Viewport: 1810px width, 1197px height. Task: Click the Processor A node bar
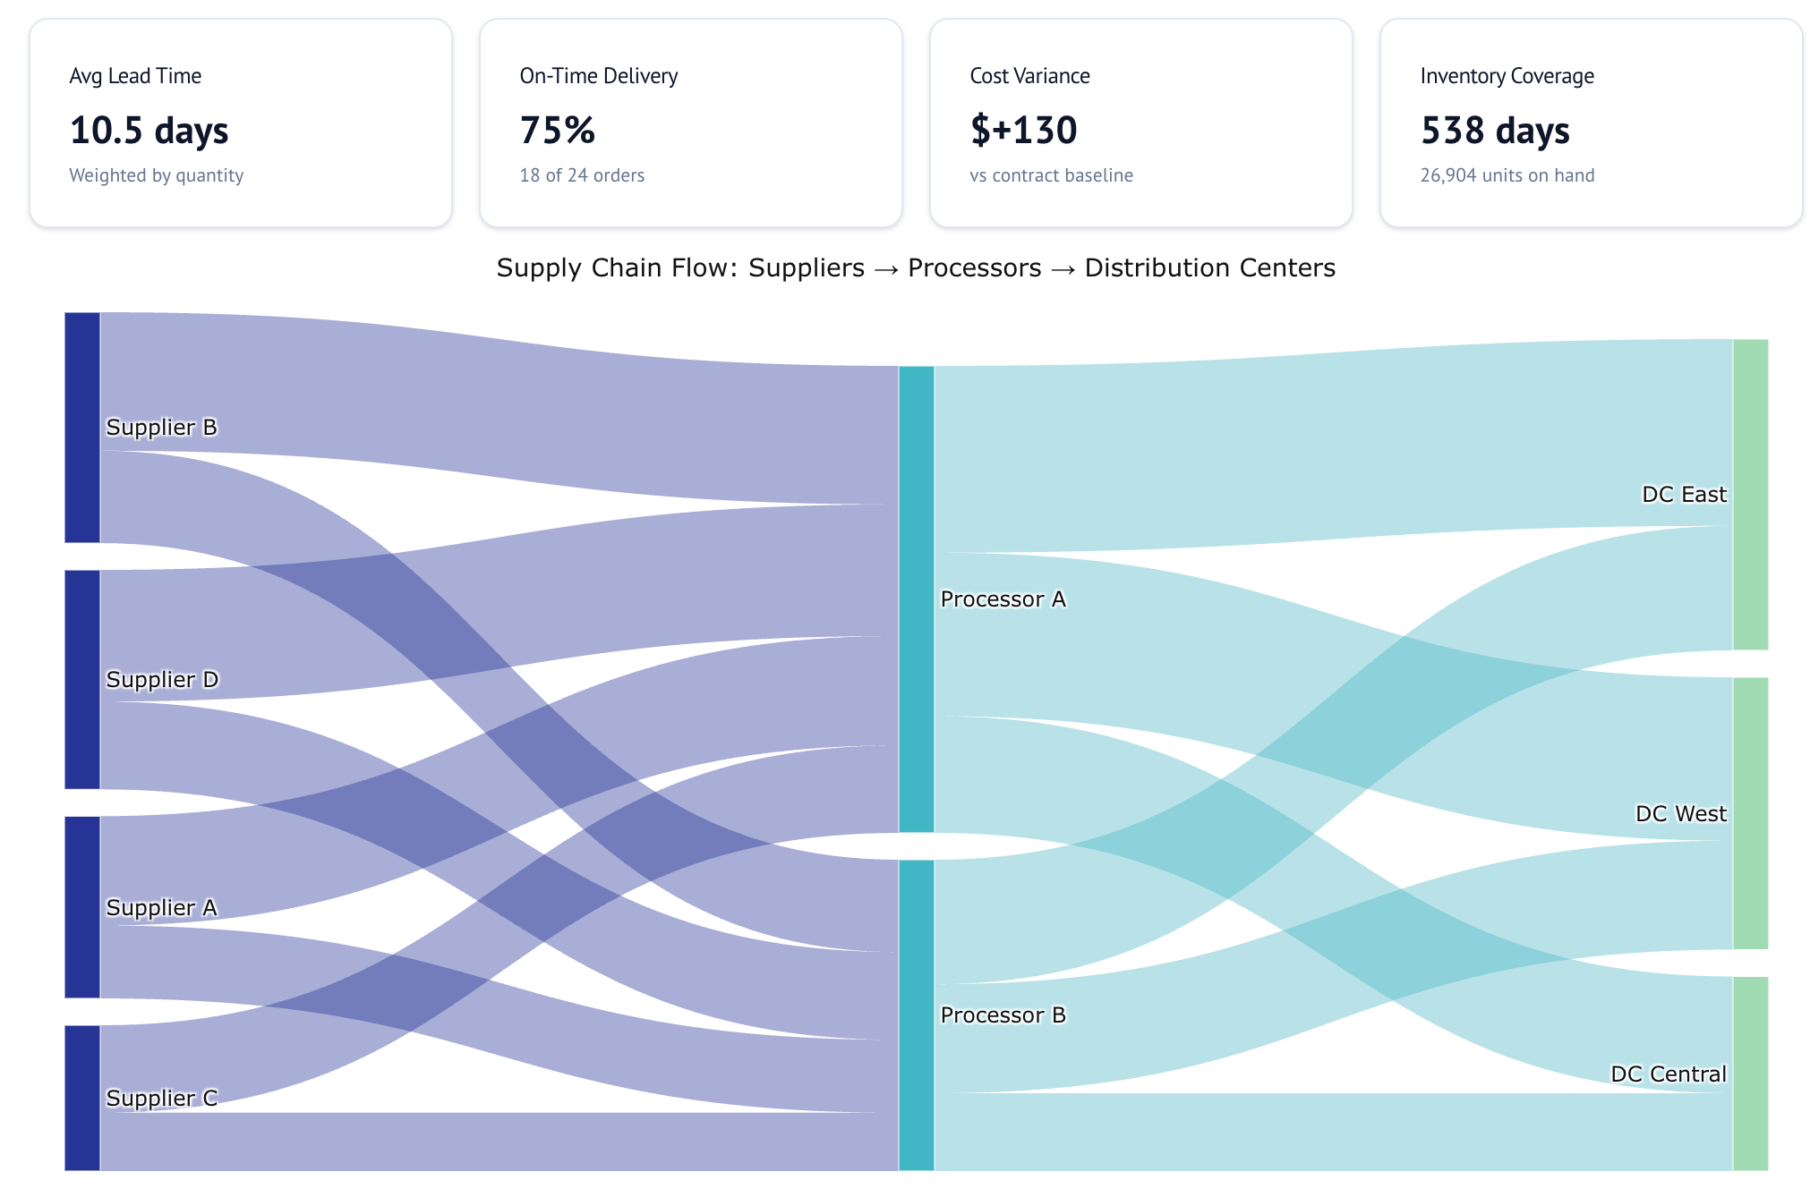coord(916,598)
